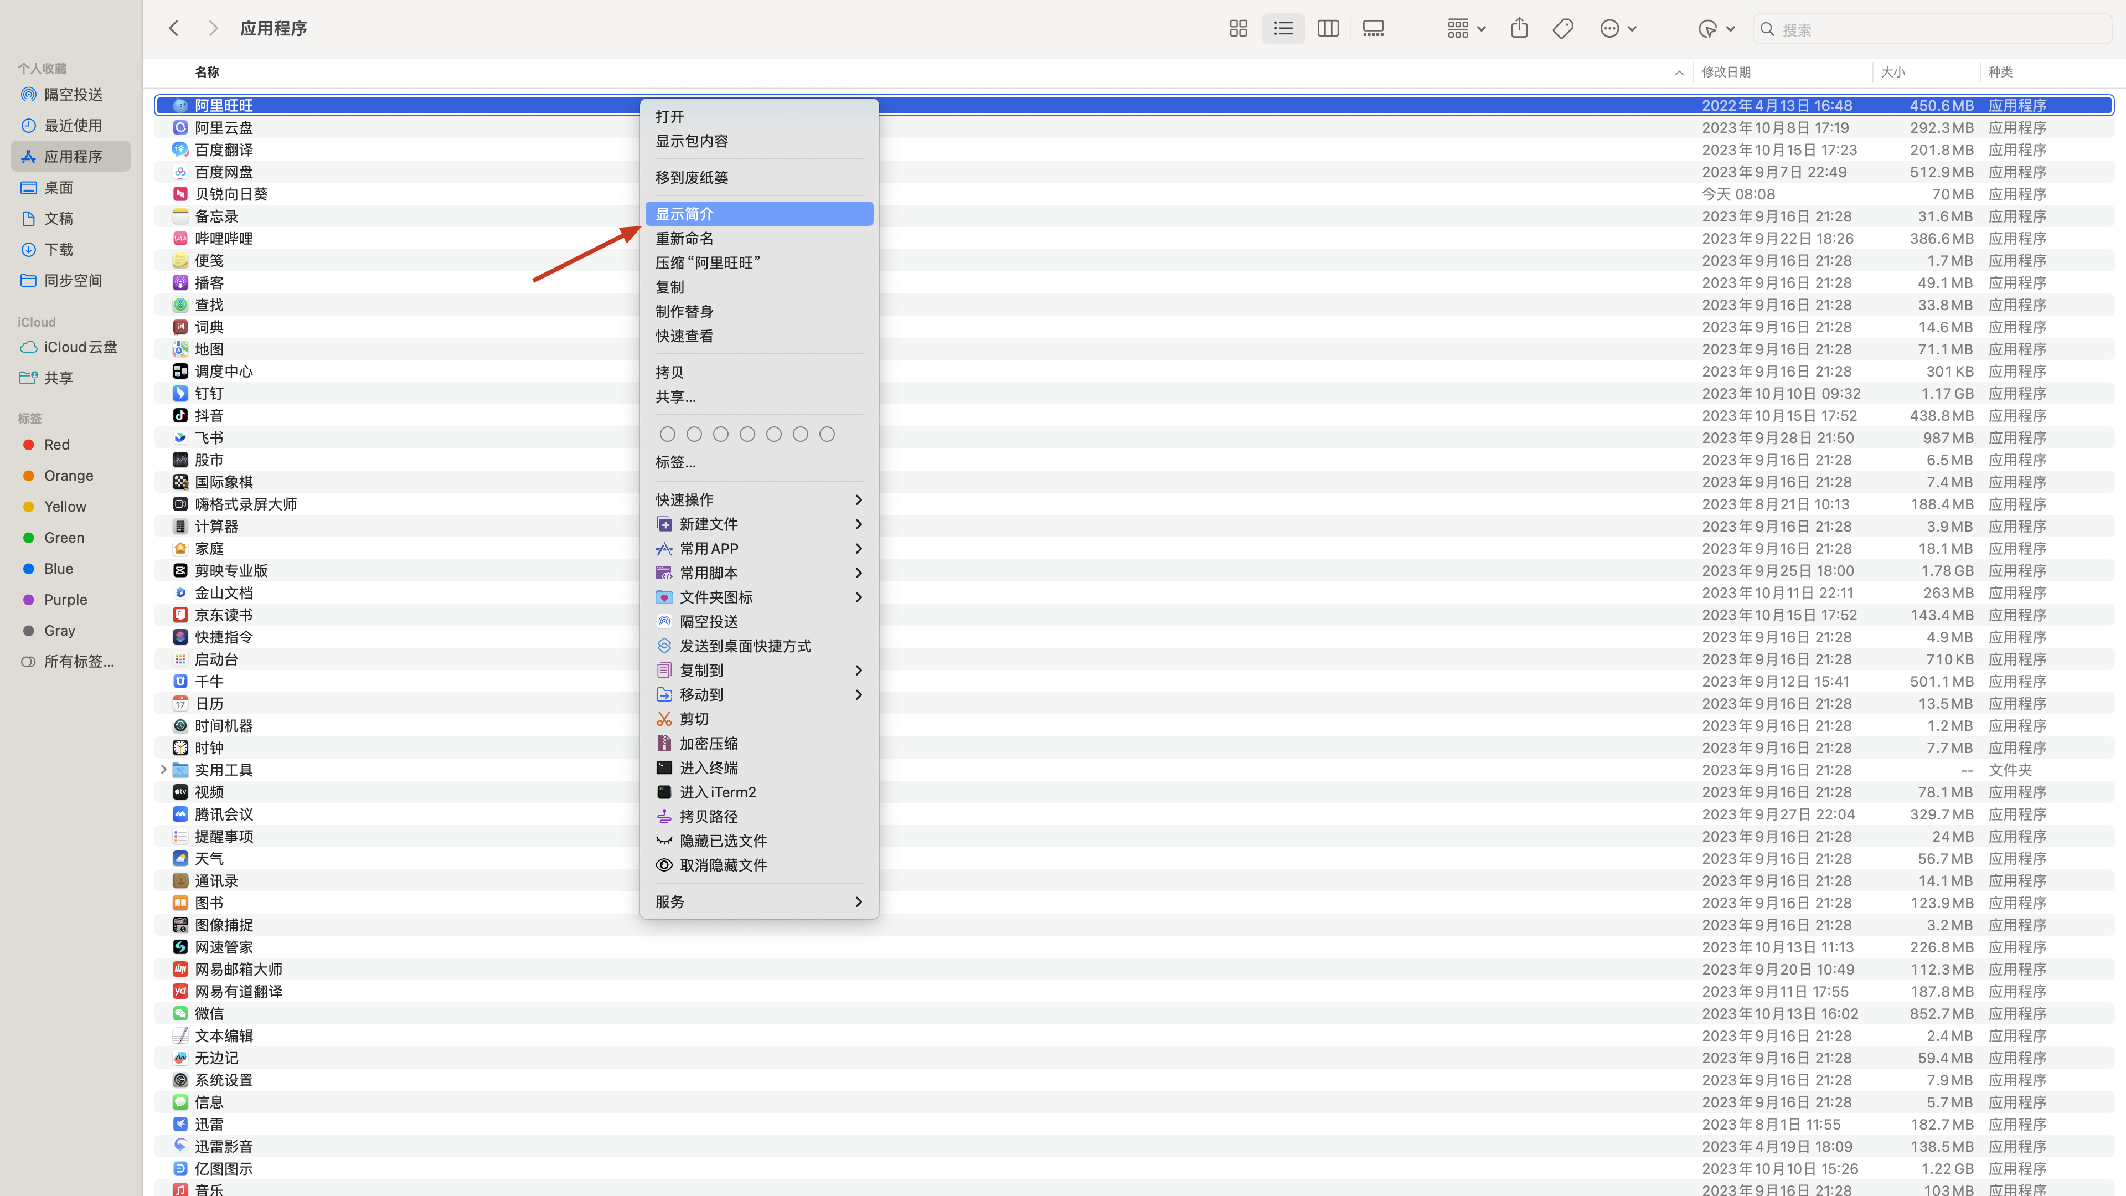Open 同步空间 in the sidebar
Screen dimensions: 2126x1196
71,281
